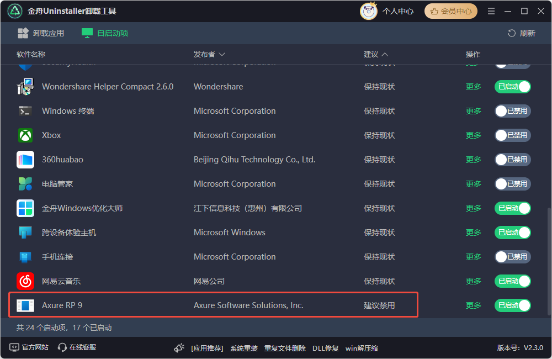This screenshot has width=552, height=359.
Task: Disable Wondershare Helper Compact startup toggle
Action: coord(513,87)
